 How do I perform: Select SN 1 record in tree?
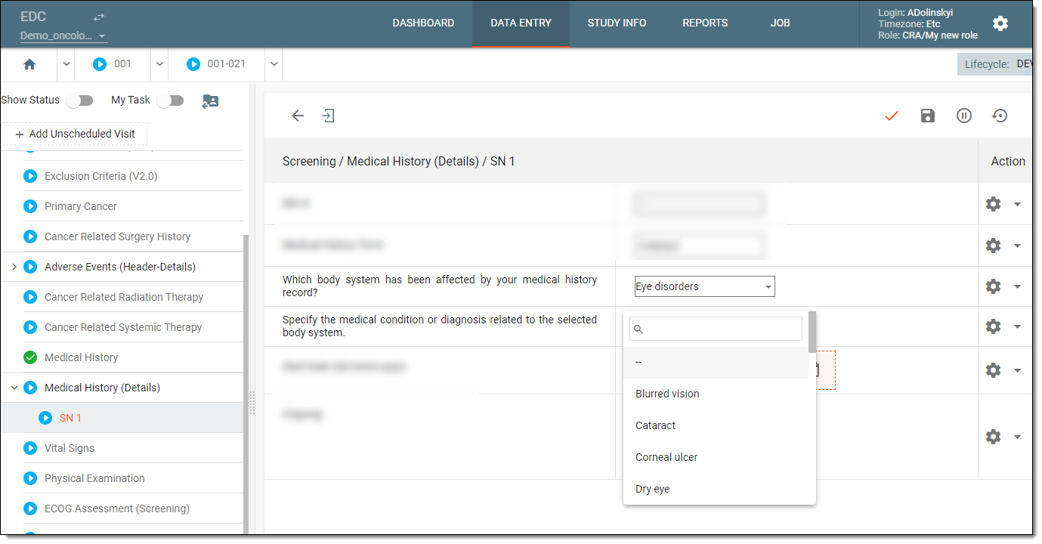70,418
